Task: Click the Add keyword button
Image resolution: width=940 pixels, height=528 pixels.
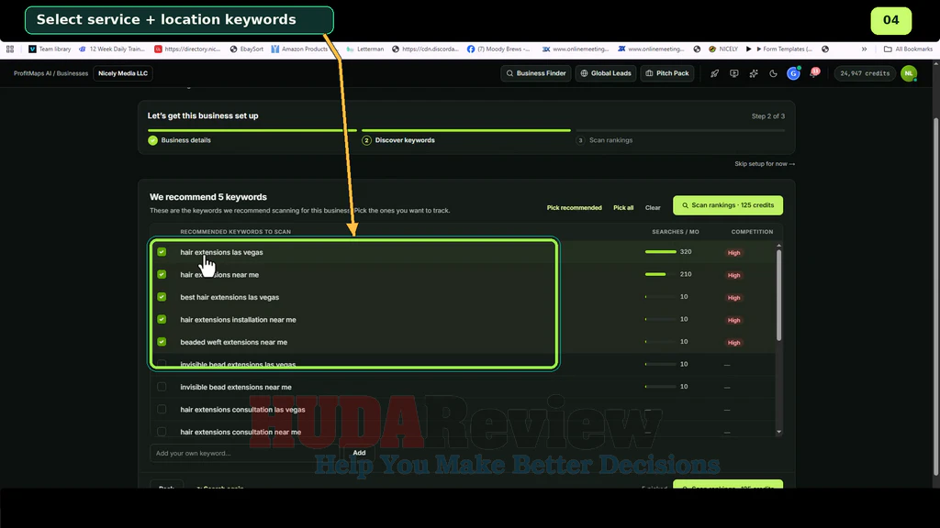Action: point(359,453)
